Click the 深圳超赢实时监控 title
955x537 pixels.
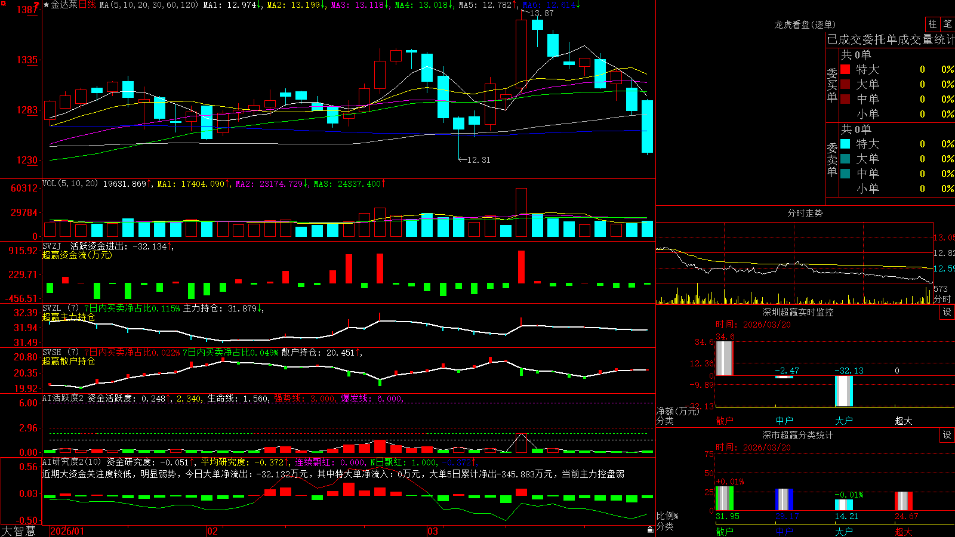point(798,312)
